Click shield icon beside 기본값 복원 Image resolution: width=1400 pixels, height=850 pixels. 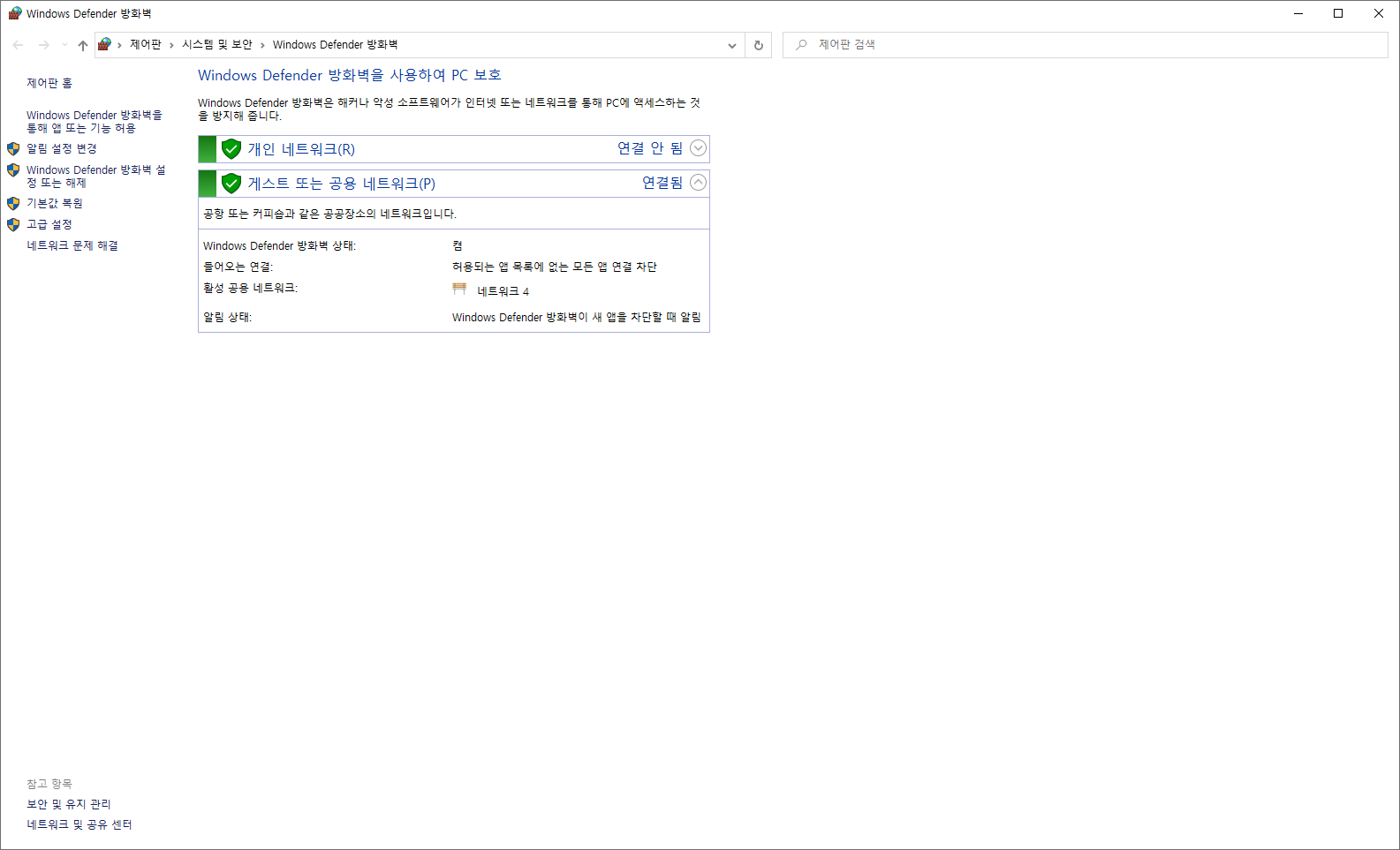pos(13,203)
